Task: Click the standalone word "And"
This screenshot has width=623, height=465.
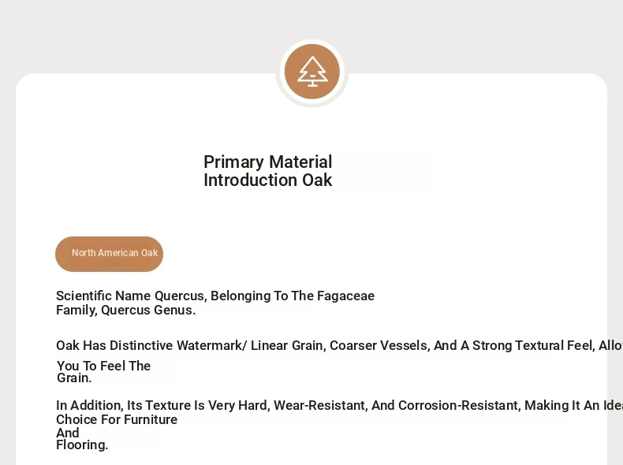Action: [68, 433]
